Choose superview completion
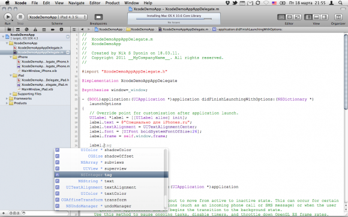This screenshot has width=348, height=217. point(109,168)
